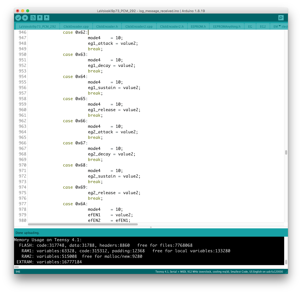Select the ClickEncoder.h tab
Viewport: 302px width, 294px height.
107,26
